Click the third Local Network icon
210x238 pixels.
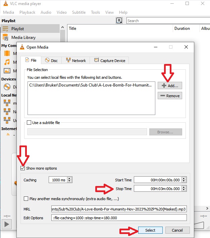7,120
